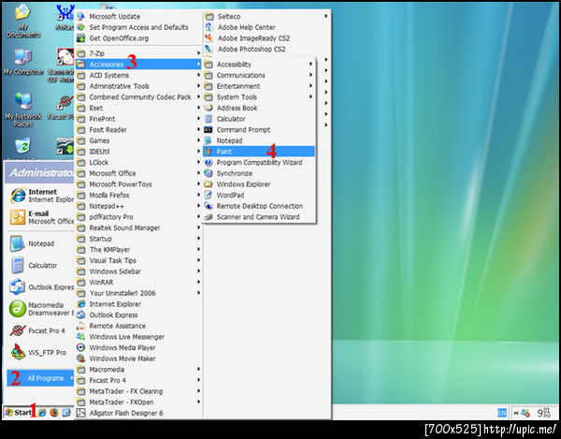561x439 pixels.
Task: Click Notepad icon in Accessories submenu
Action: coord(209,140)
